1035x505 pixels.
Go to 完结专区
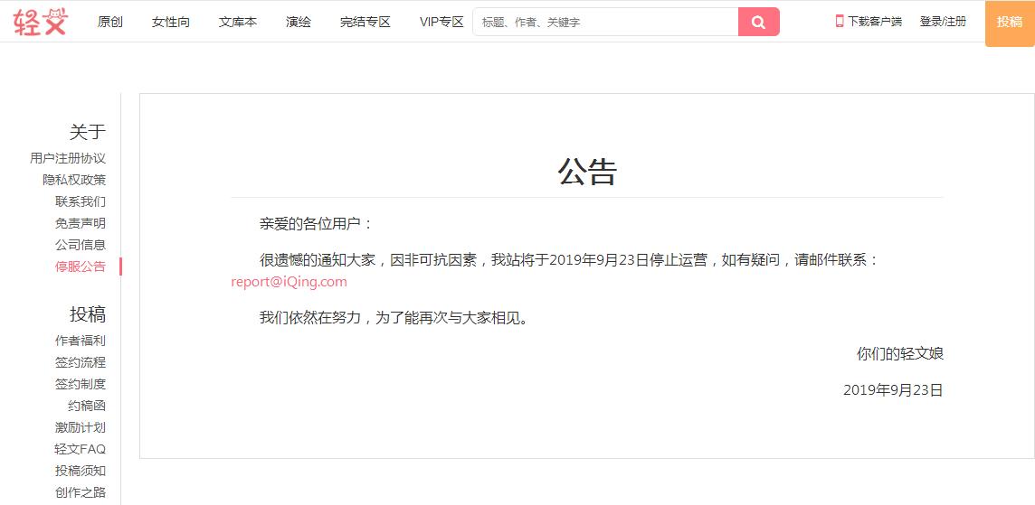pyautogui.click(x=365, y=22)
